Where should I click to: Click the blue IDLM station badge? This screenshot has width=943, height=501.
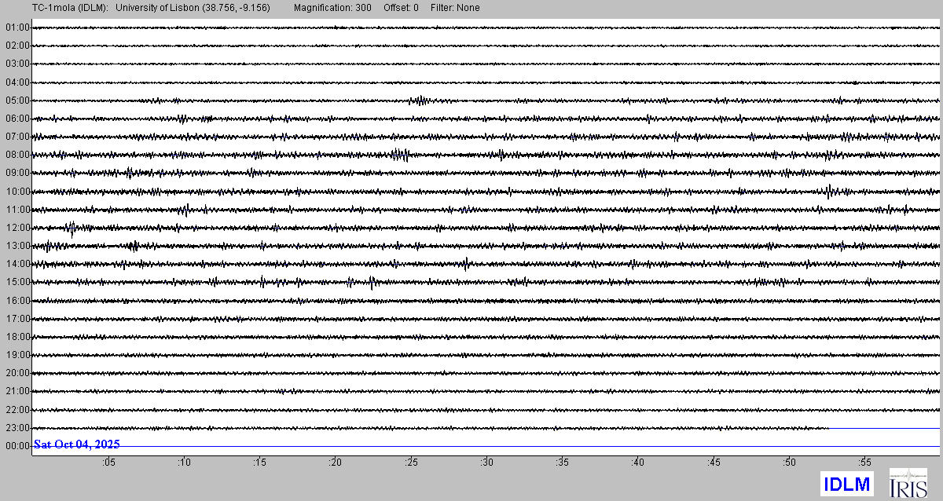pos(846,485)
